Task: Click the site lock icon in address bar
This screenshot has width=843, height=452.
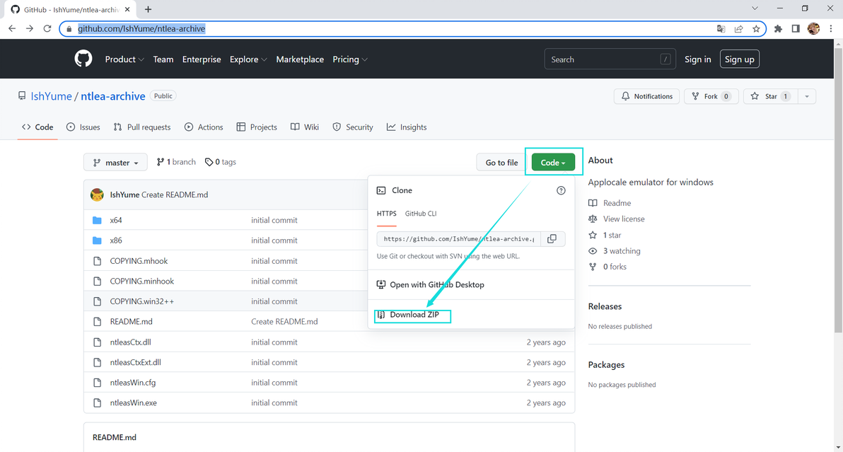Action: coord(69,28)
